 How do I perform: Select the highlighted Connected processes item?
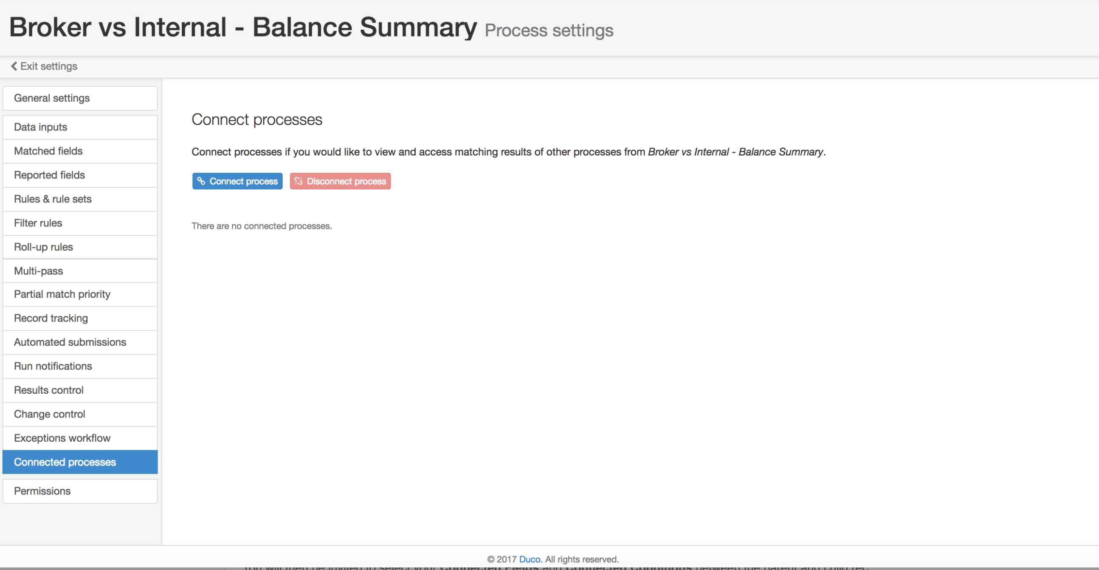point(80,462)
